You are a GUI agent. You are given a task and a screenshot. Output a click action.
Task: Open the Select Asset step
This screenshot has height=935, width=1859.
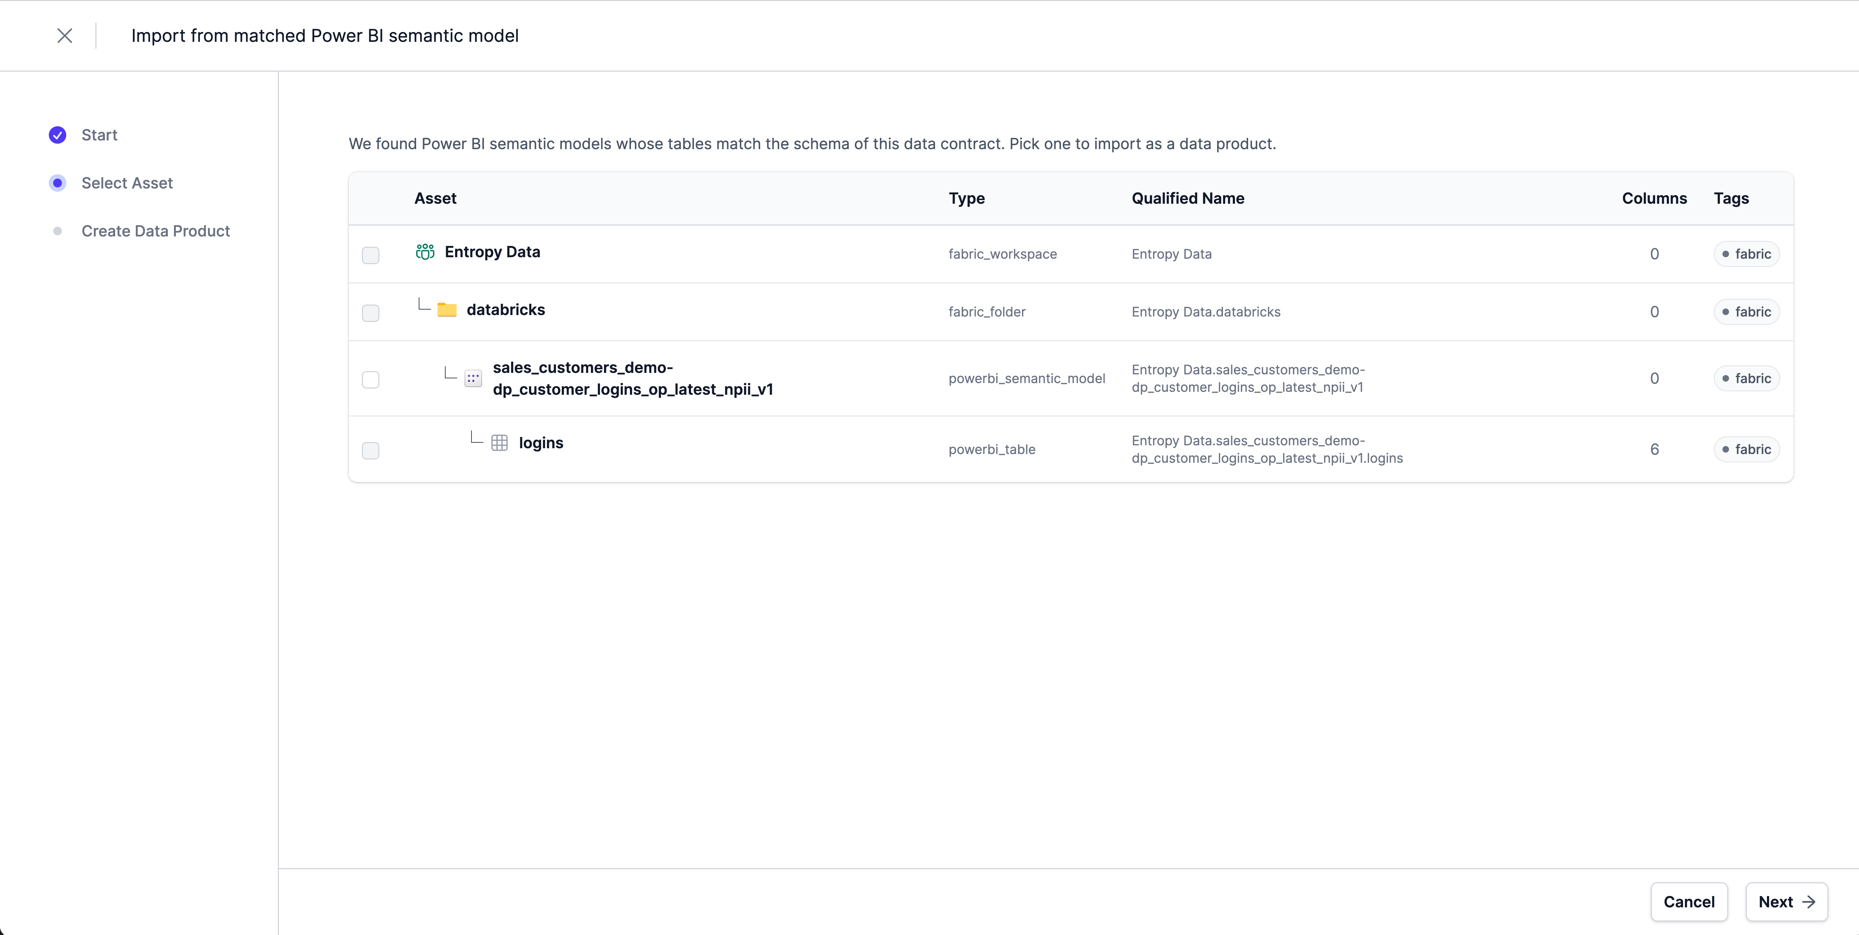[x=127, y=183]
